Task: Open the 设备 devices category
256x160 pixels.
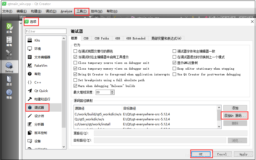Action: click(x=43, y=141)
